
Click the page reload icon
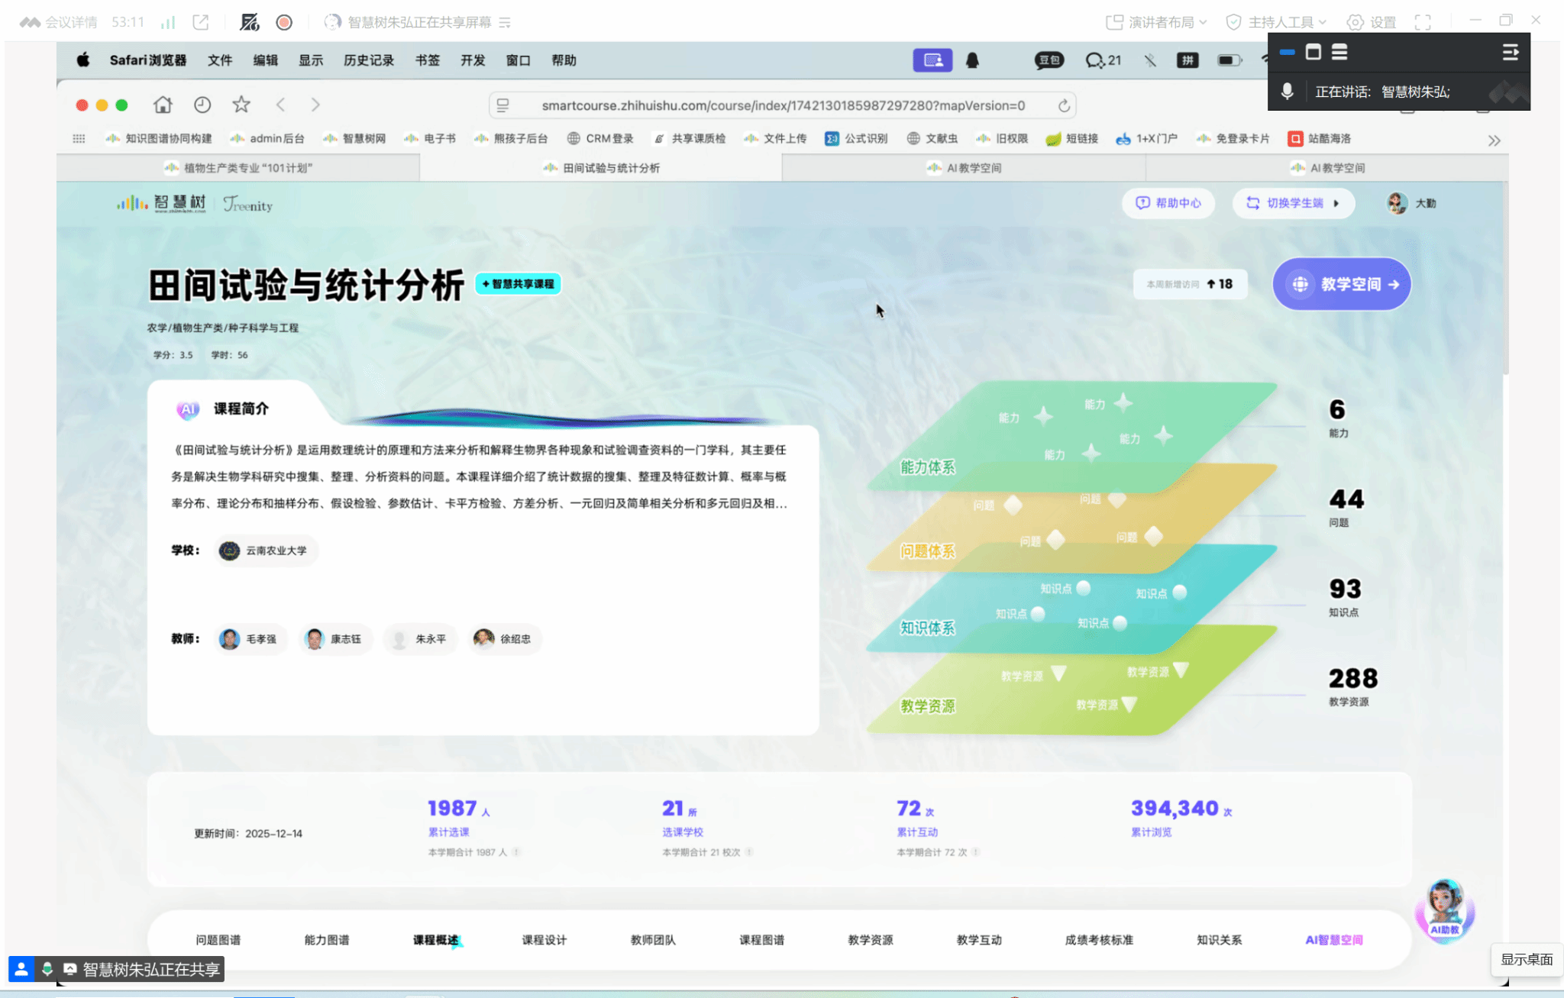(1064, 105)
